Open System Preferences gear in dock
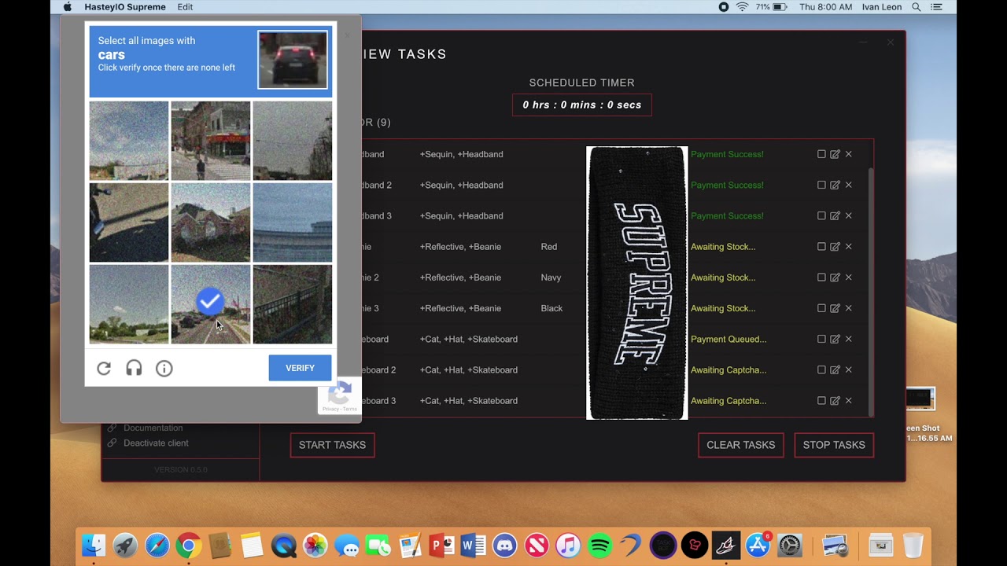Screen dimensions: 1007x566 [789, 545]
